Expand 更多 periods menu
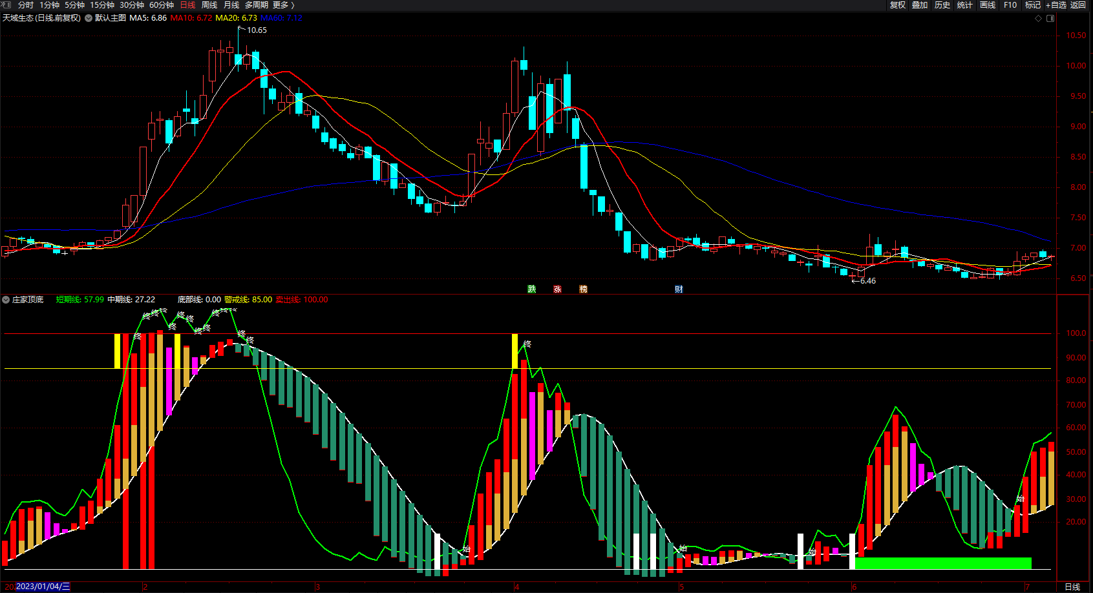This screenshot has height=593, width=1093. tap(283, 5)
